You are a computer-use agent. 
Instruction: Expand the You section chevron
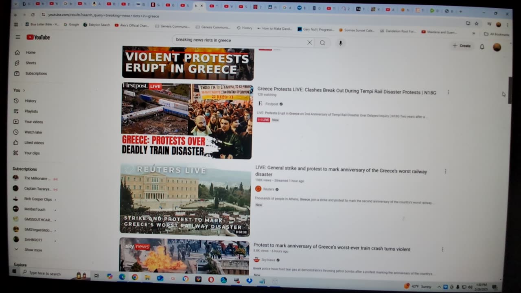(24, 90)
